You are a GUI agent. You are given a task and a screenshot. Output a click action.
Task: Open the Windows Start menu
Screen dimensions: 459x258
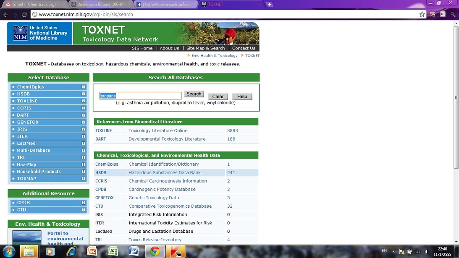point(9,251)
